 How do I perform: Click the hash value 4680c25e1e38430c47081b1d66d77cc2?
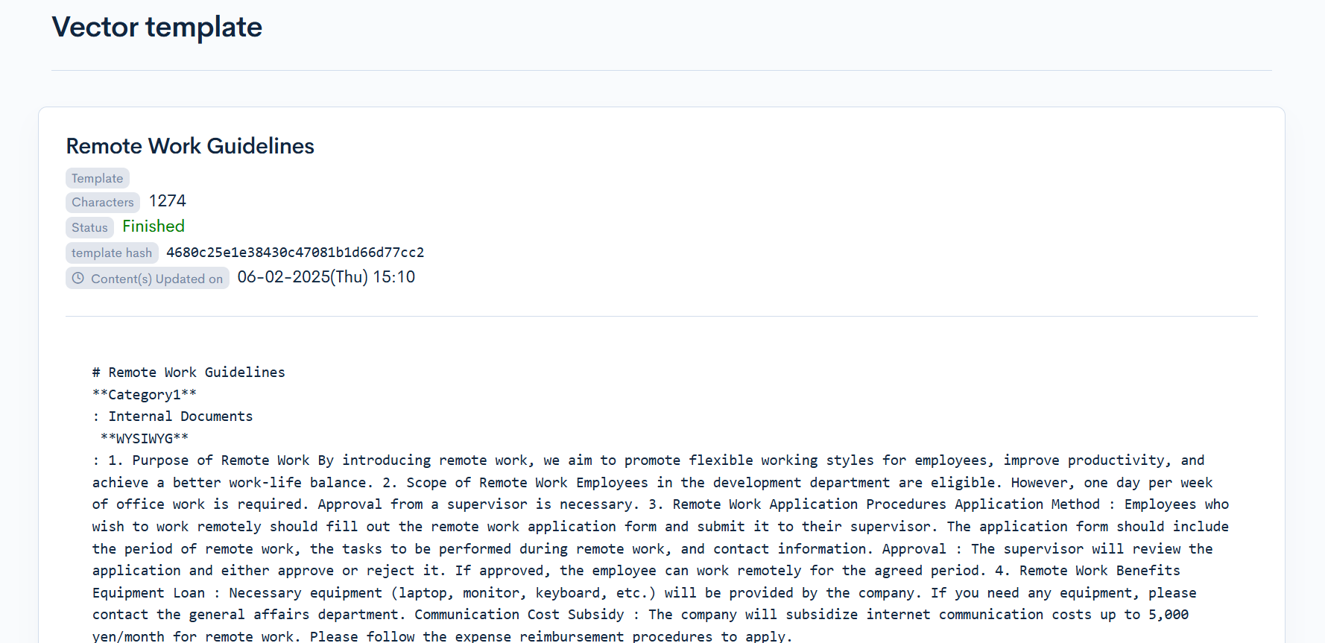click(295, 253)
